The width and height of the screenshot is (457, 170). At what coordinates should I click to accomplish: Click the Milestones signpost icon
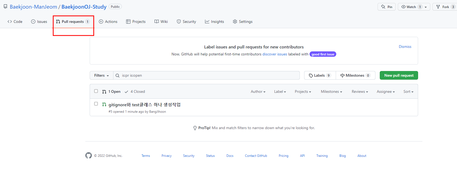pyautogui.click(x=342, y=76)
